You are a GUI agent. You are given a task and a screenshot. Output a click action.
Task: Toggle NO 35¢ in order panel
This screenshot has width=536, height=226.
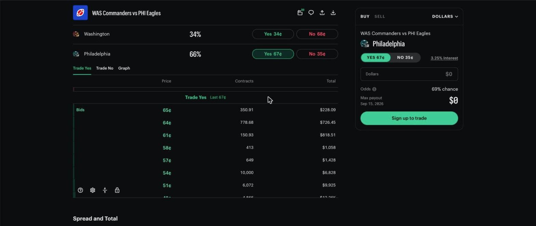405,58
